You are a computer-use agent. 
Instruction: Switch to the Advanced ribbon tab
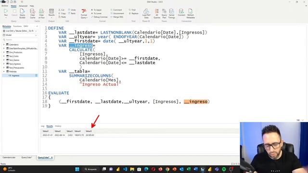[23, 6]
